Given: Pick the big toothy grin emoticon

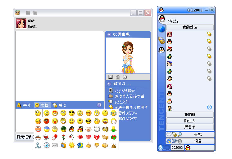Looking at the screenshot, I should click(x=63, y=121).
